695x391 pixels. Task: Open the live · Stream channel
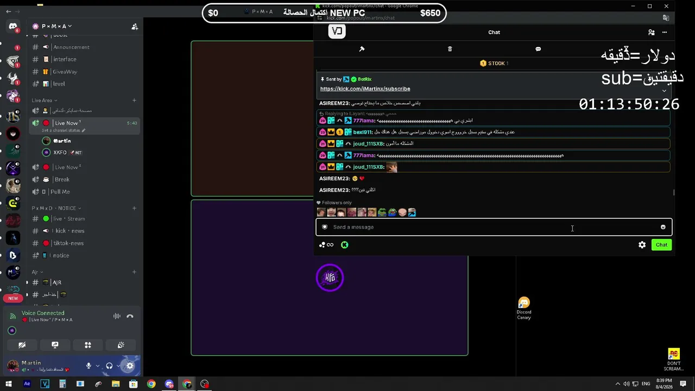click(84, 219)
